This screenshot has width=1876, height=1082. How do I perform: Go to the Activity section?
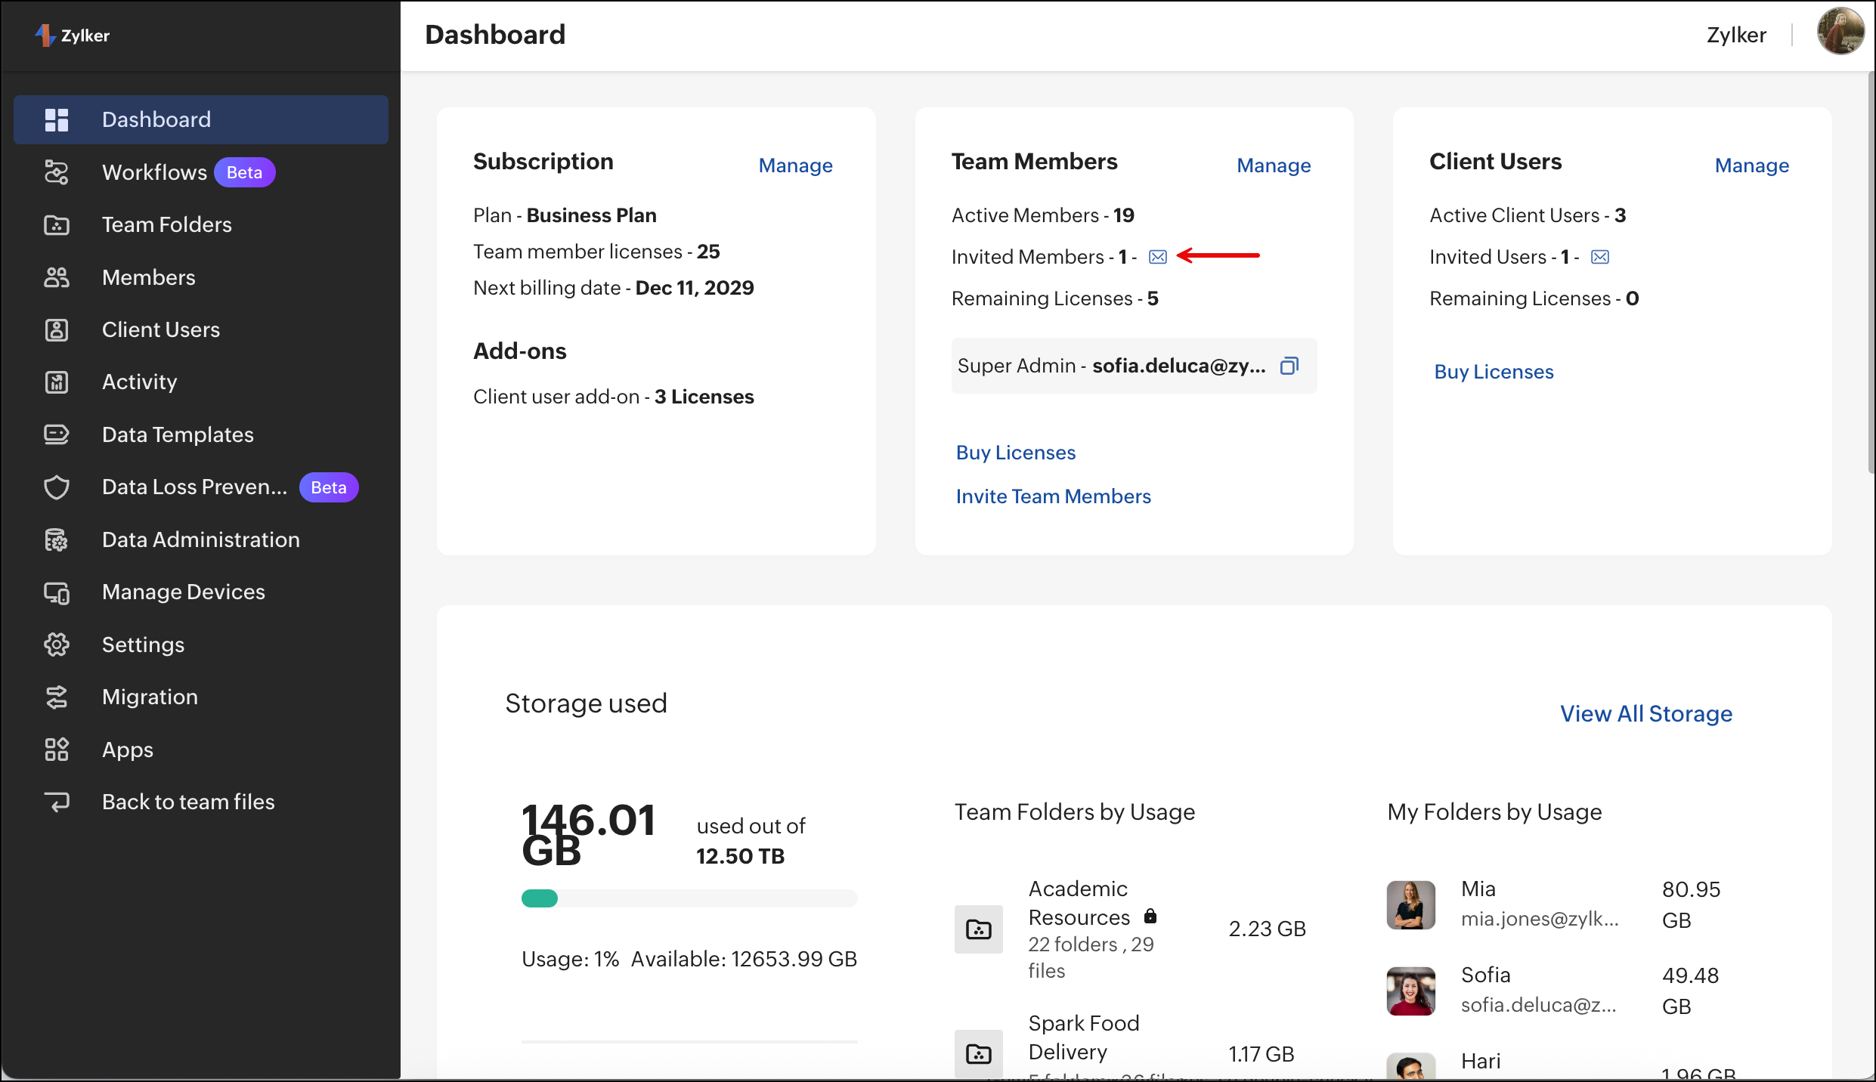(x=139, y=382)
